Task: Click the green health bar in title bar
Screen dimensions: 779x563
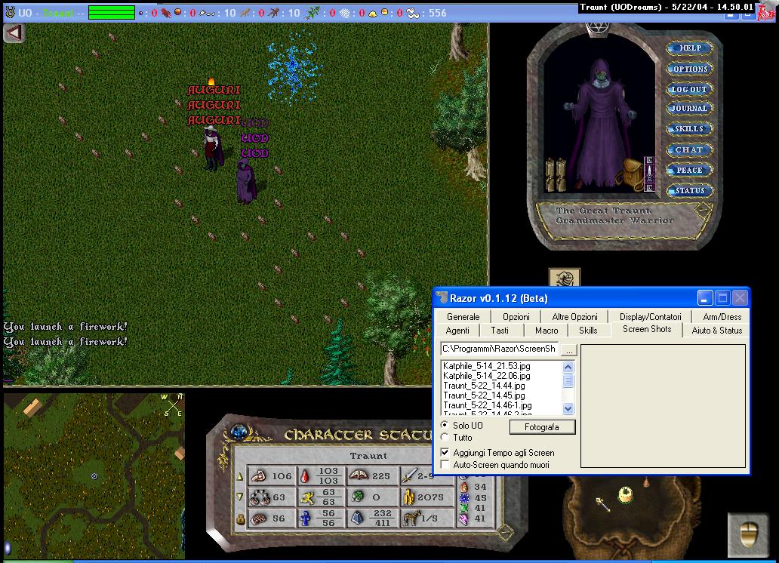Action: point(111,12)
